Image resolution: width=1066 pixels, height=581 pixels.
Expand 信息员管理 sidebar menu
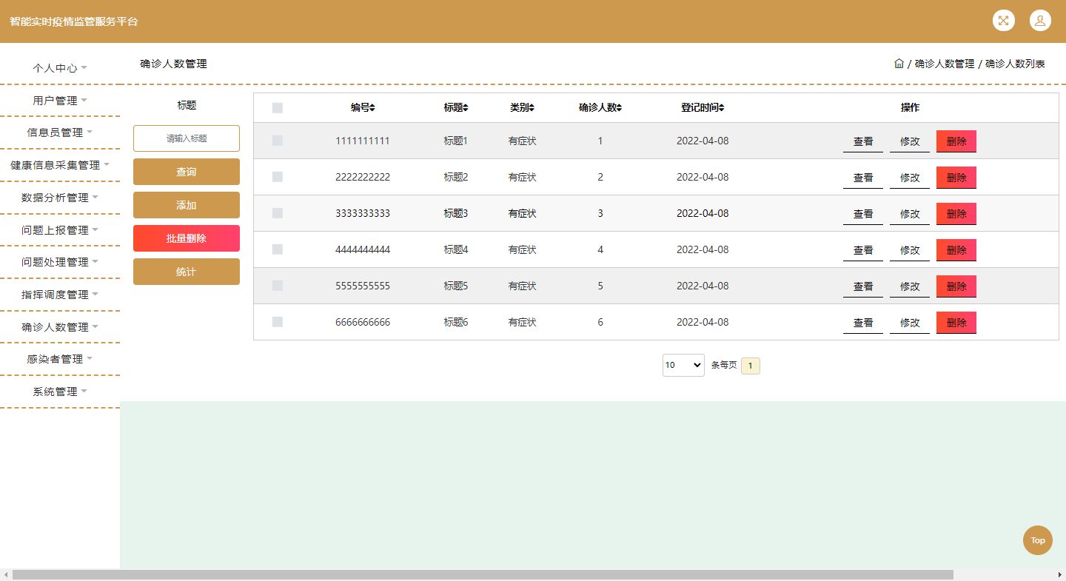(x=60, y=132)
